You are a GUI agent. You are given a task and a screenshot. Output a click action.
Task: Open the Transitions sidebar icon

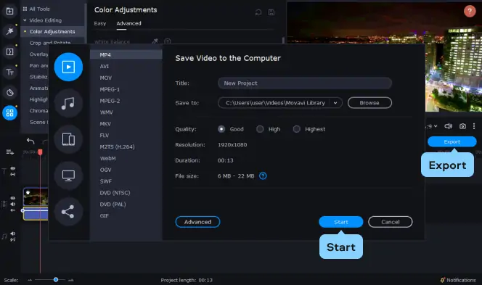(9, 51)
